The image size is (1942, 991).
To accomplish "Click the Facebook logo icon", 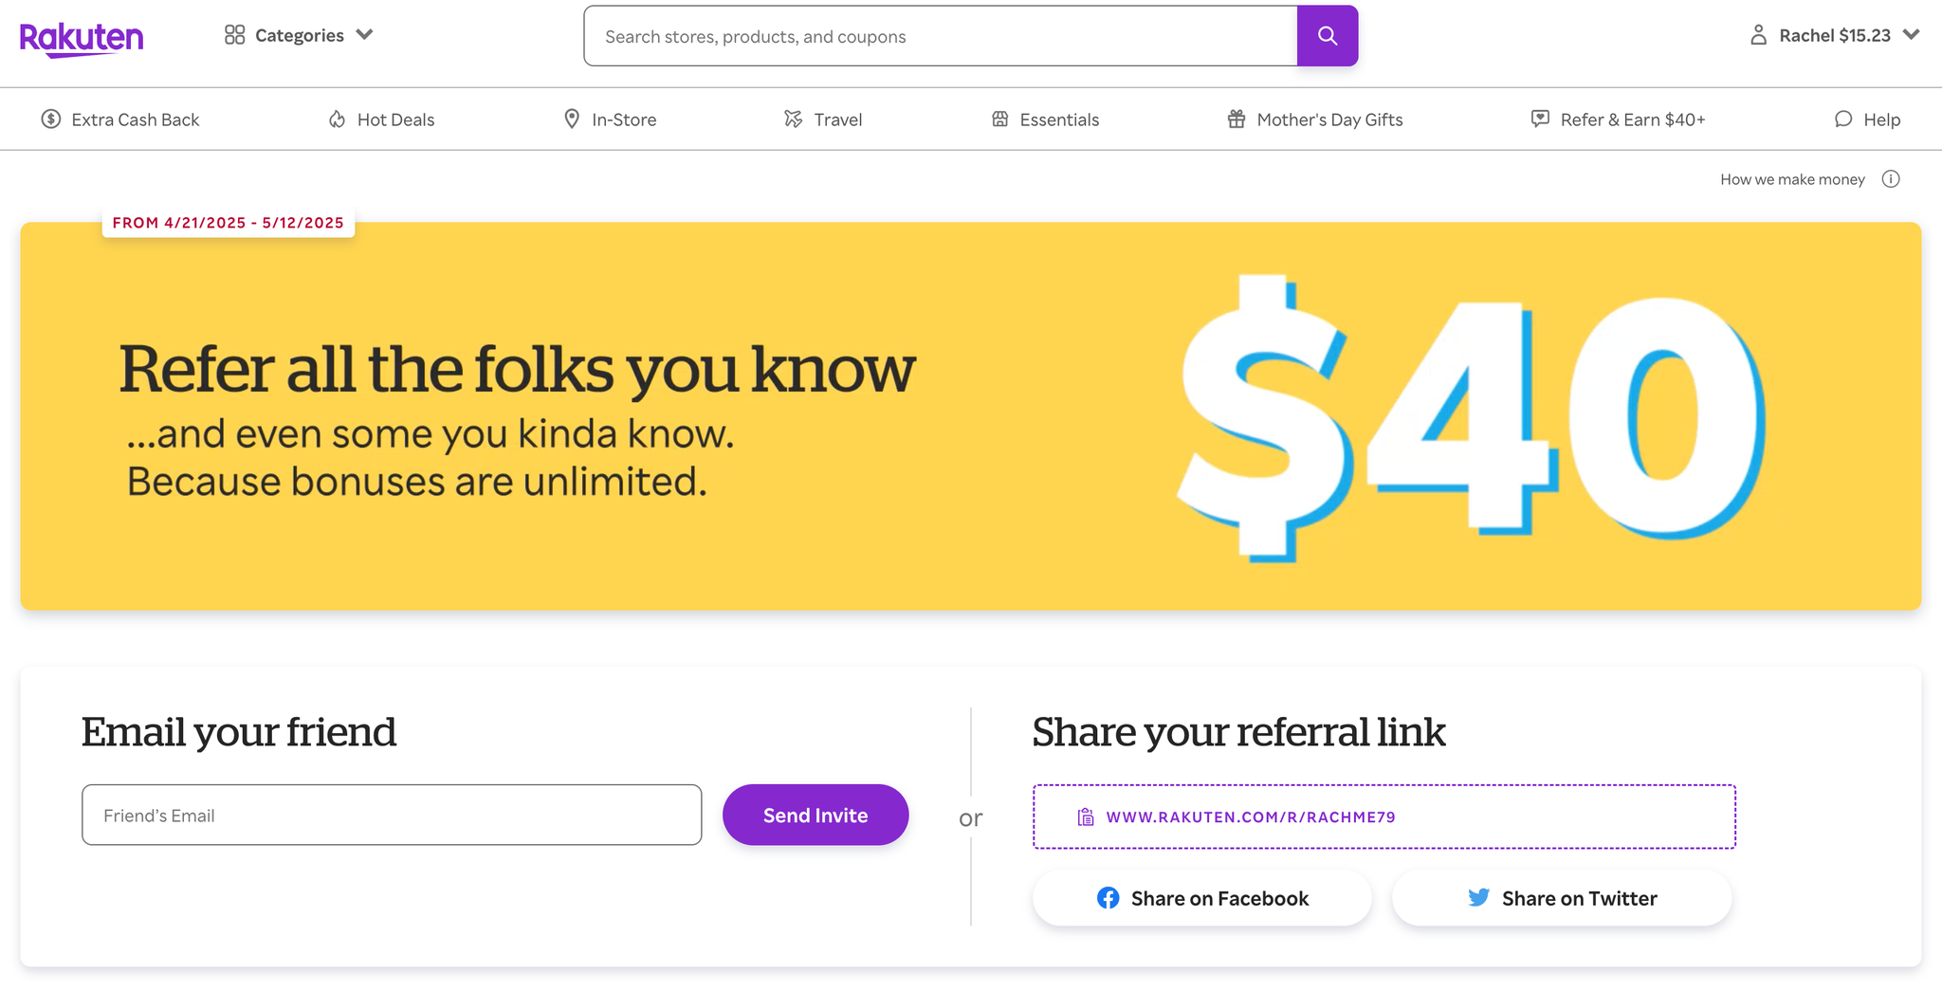I will (x=1109, y=897).
